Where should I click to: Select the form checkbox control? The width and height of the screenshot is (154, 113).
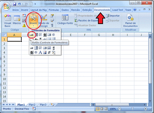pyautogui.click(x=40, y=35)
